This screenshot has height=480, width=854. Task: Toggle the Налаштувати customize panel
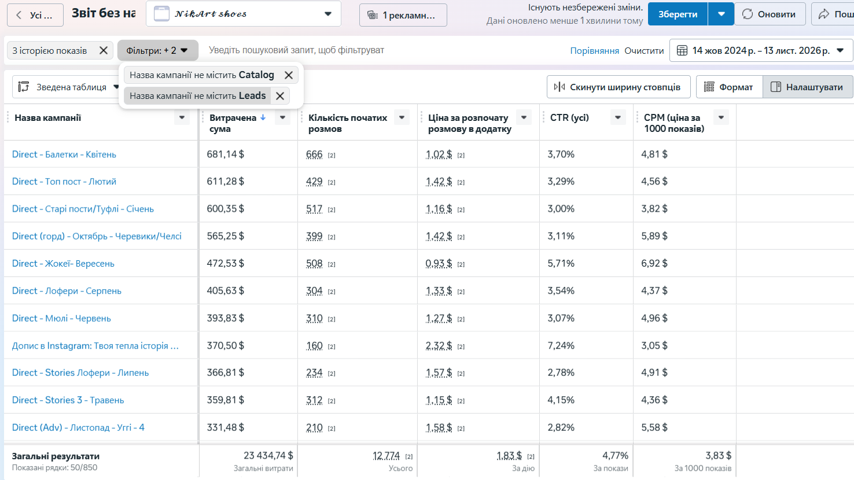click(x=807, y=87)
